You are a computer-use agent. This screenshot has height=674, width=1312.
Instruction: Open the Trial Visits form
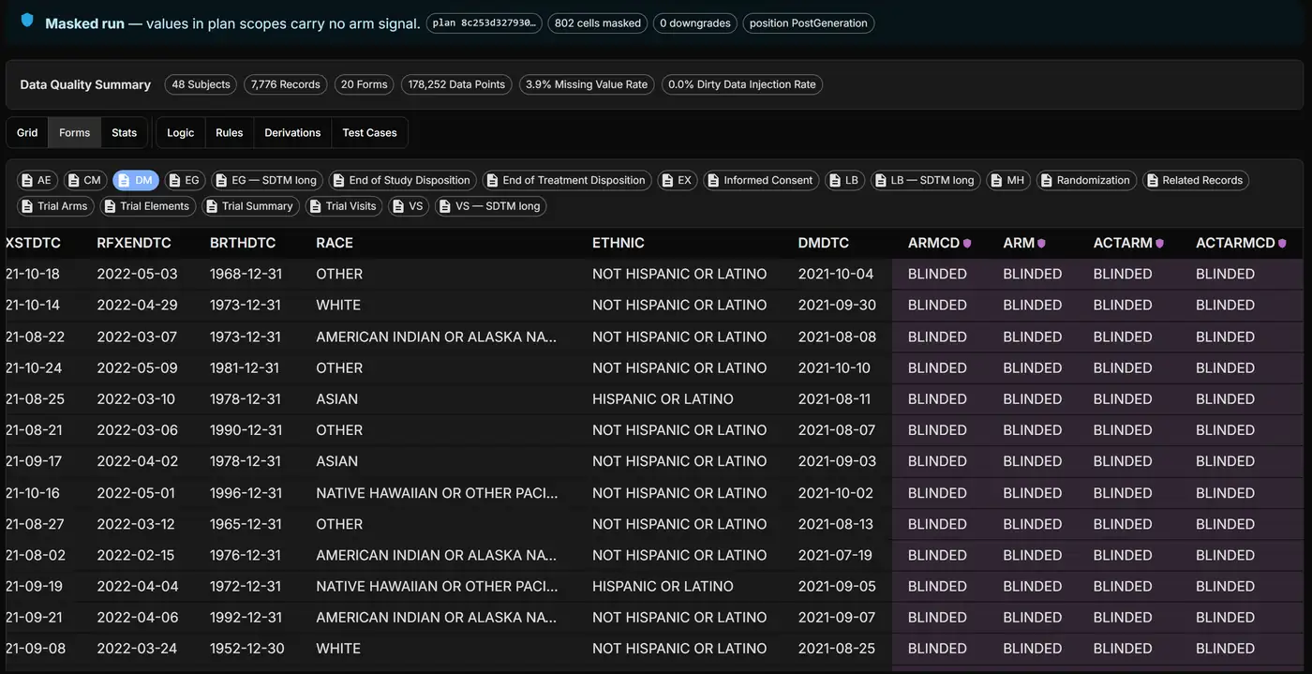tap(344, 206)
